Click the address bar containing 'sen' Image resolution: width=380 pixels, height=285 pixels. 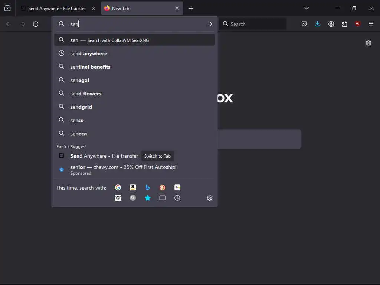coord(135,24)
